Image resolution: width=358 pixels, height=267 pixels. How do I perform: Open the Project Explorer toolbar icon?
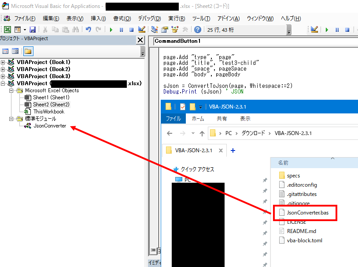tap(155, 29)
